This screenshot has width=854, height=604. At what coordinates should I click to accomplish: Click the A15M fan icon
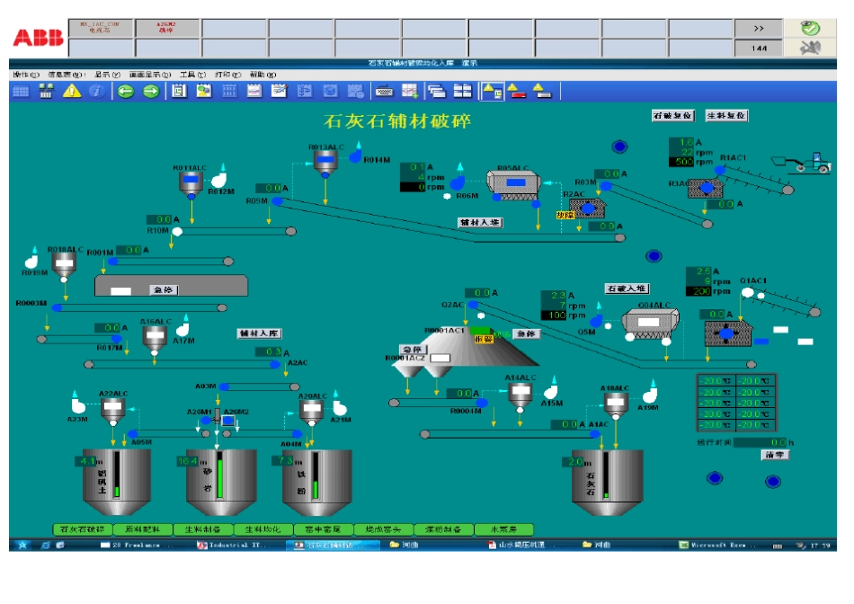(x=551, y=391)
